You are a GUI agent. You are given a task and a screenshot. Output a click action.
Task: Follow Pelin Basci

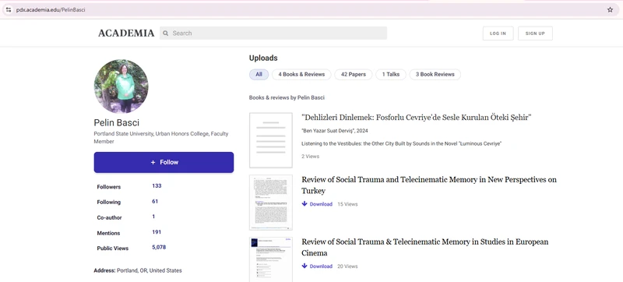(x=164, y=163)
